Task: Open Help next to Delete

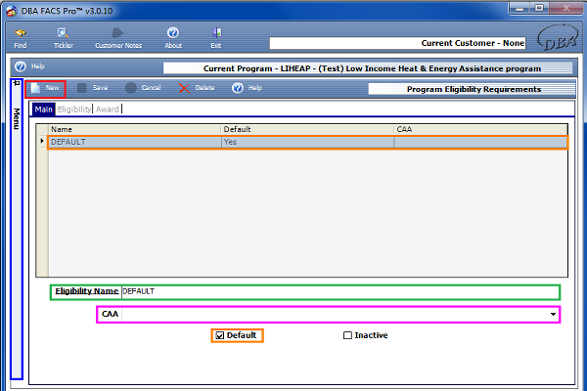Action: (x=248, y=88)
